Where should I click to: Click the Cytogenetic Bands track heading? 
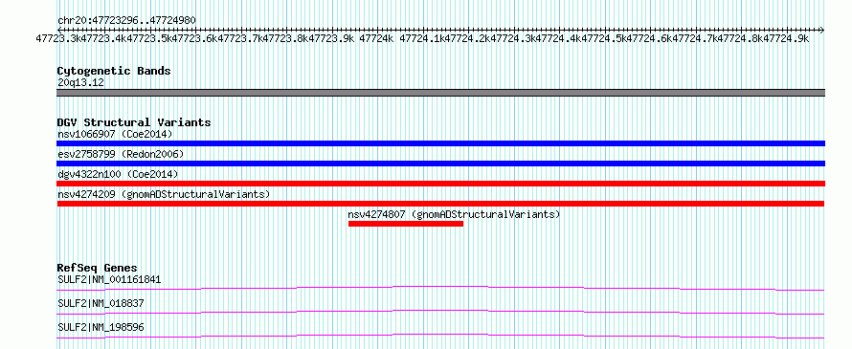[114, 71]
